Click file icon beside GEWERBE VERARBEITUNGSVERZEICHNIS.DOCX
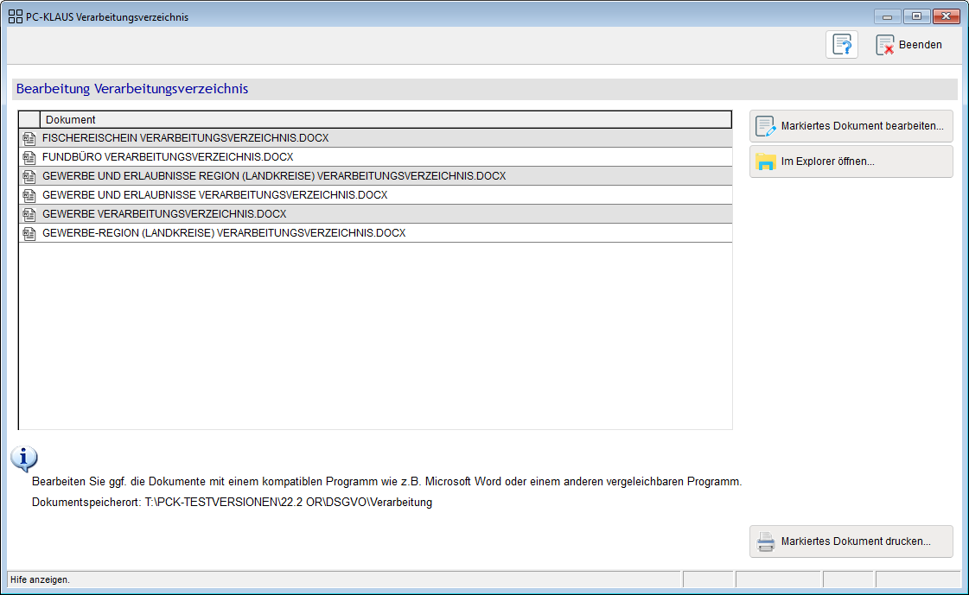This screenshot has width=969, height=595. [29, 214]
